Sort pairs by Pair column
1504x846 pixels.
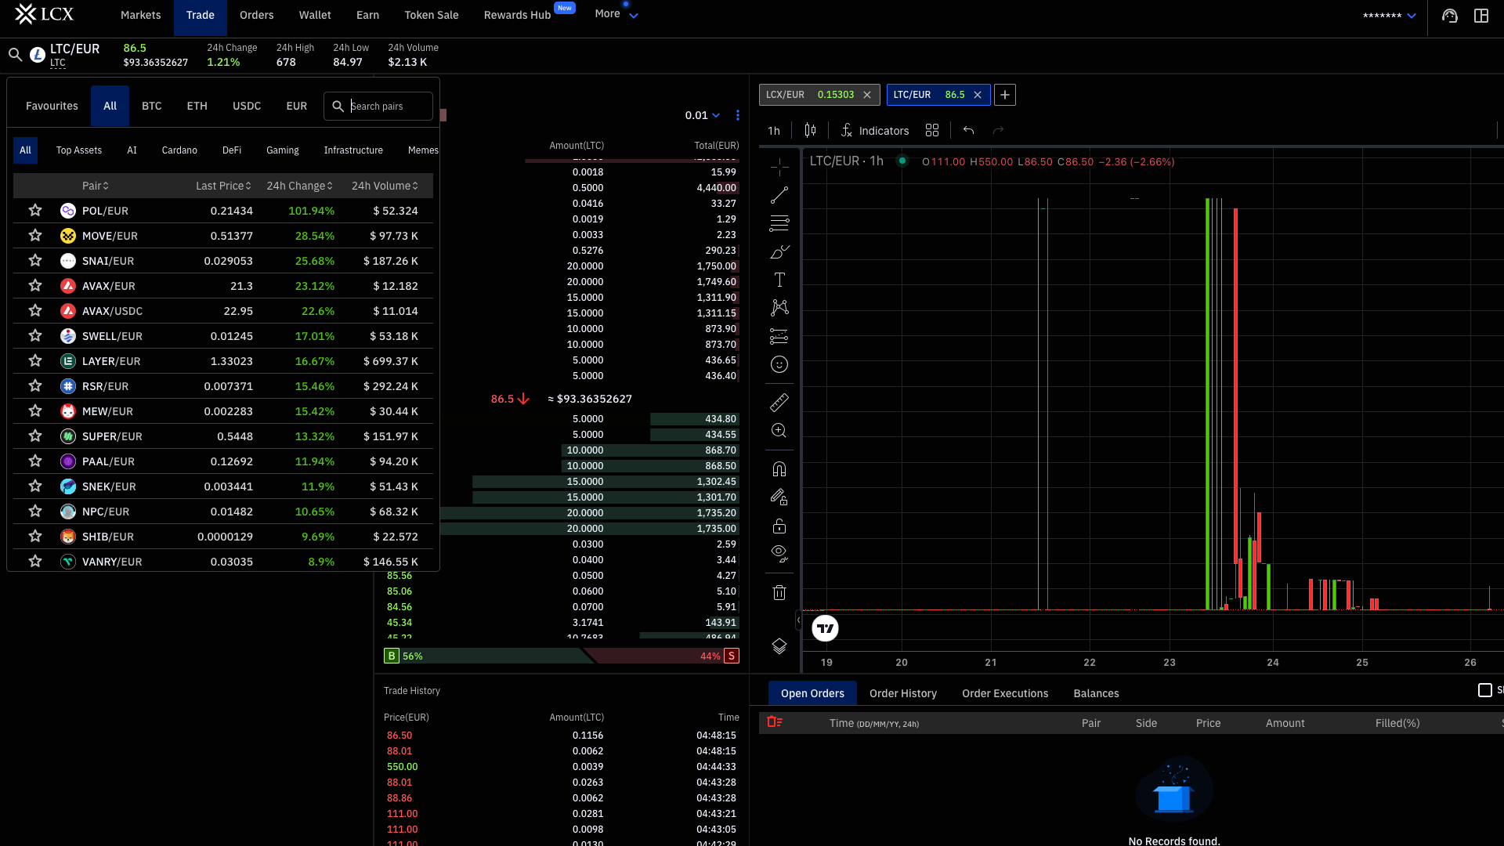pyautogui.click(x=96, y=186)
